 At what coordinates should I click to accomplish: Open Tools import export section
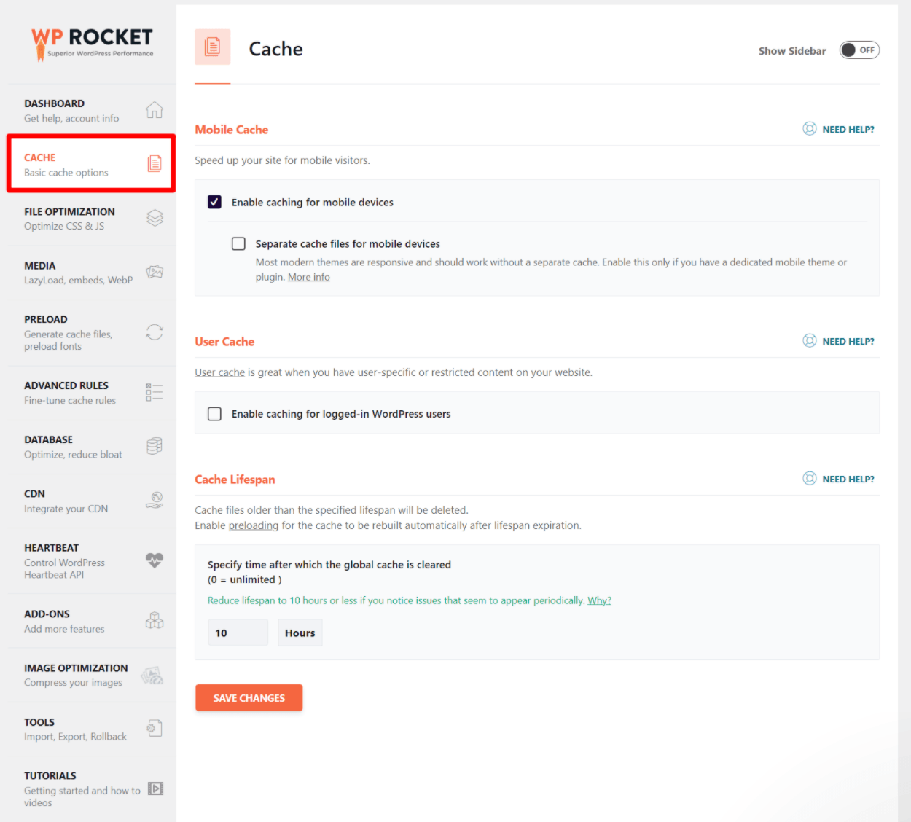pyautogui.click(x=92, y=729)
